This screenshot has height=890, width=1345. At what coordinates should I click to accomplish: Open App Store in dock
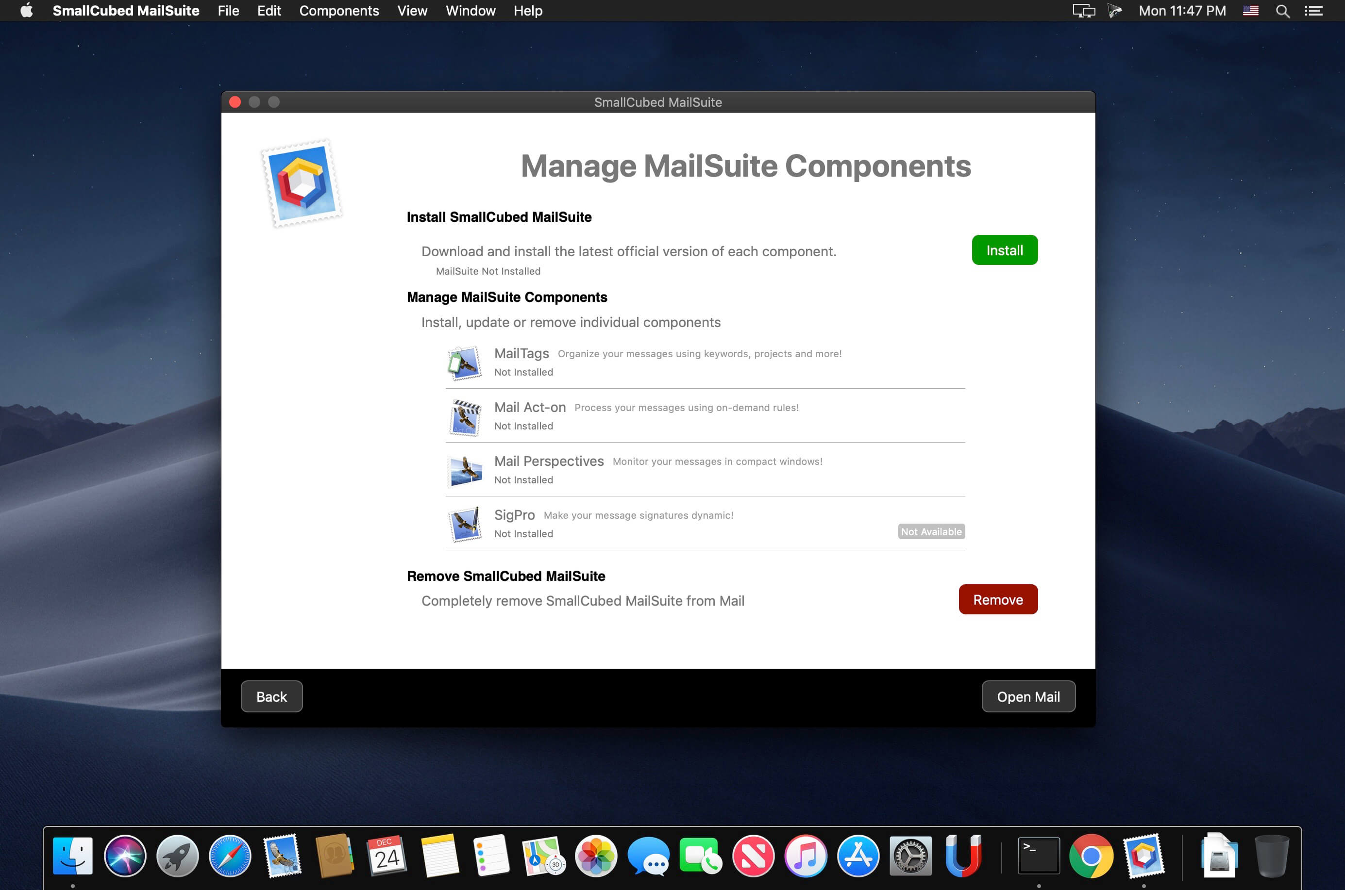pyautogui.click(x=857, y=856)
